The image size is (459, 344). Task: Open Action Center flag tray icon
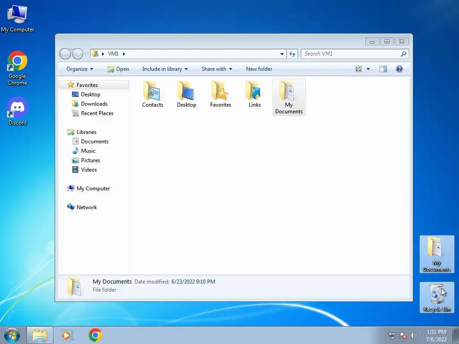point(403,335)
